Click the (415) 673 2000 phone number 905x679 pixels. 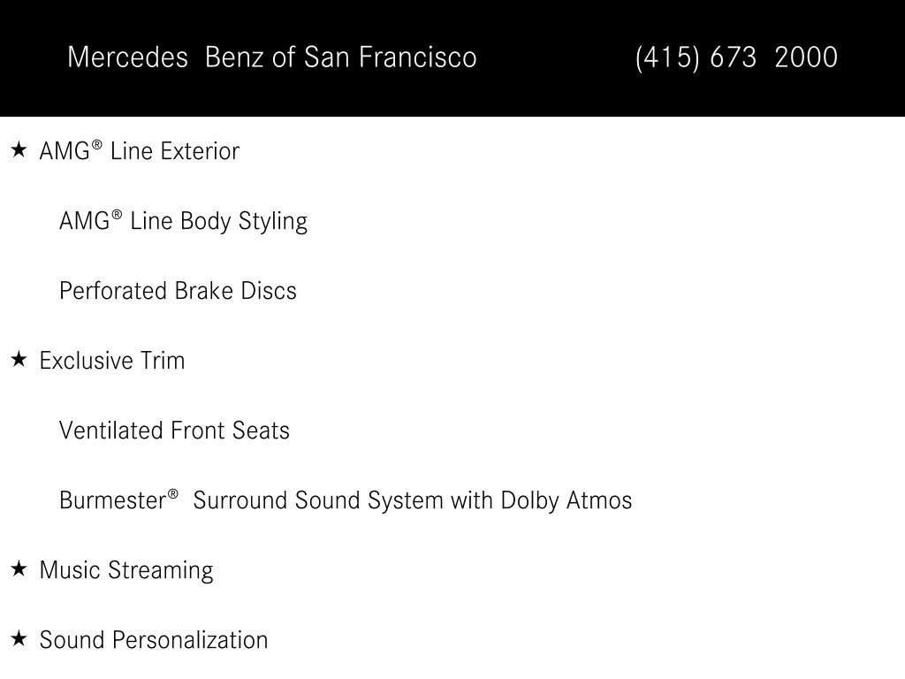(x=736, y=57)
